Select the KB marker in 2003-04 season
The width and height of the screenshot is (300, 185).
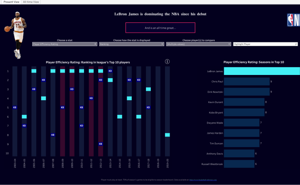15,107
